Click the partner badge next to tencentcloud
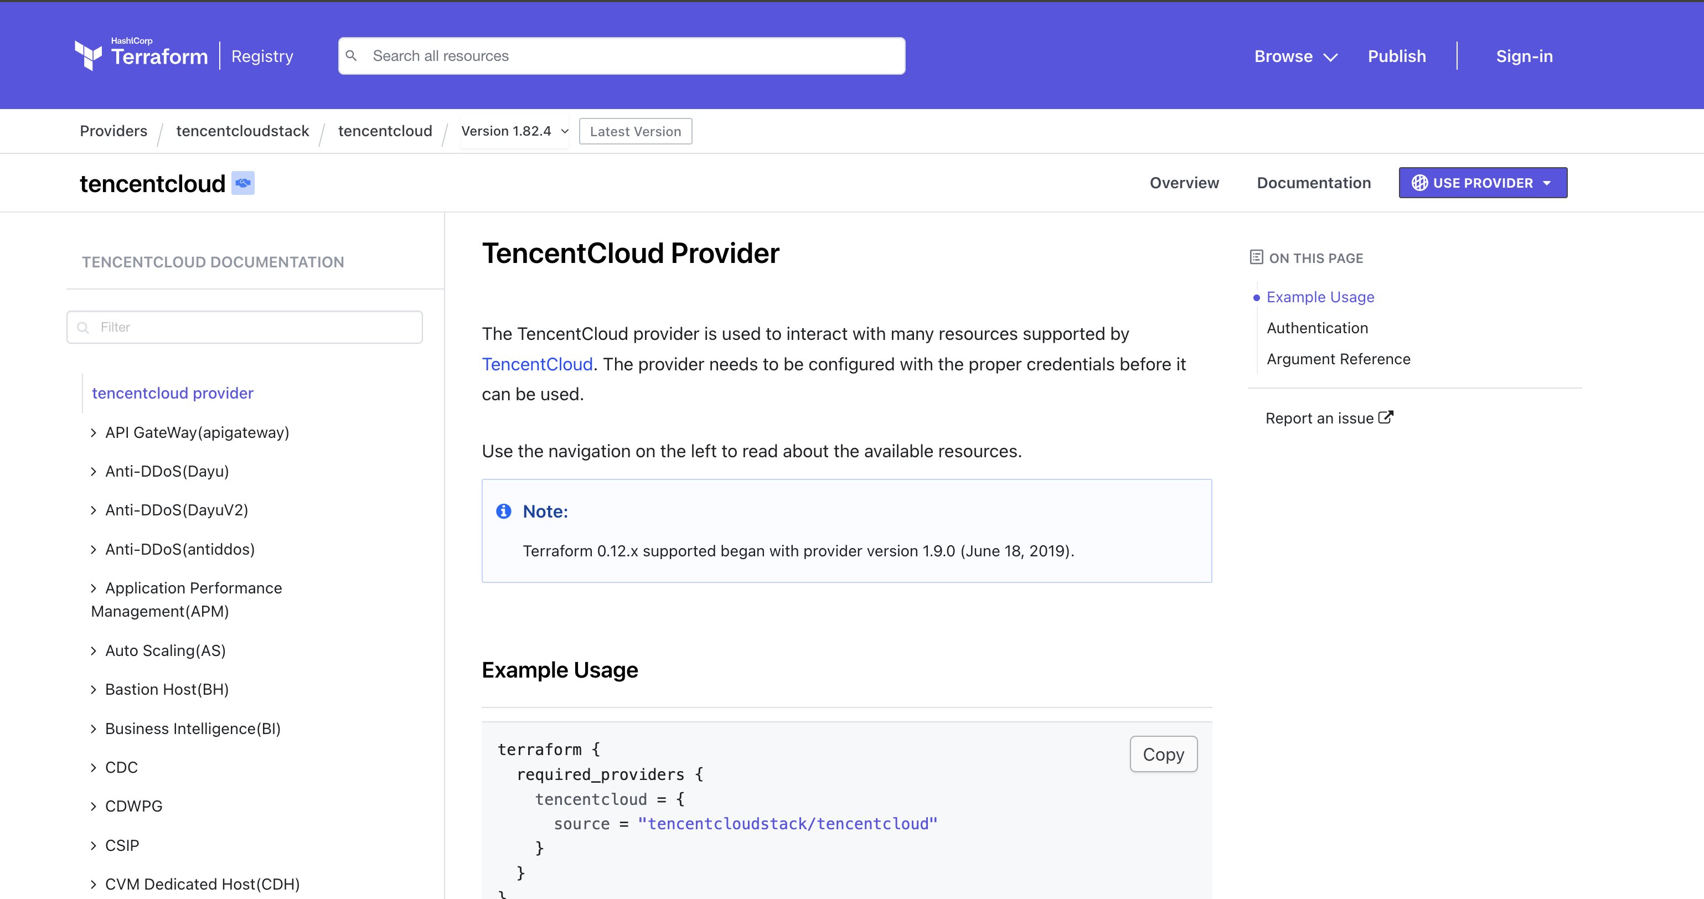The image size is (1704, 899). coord(243,183)
